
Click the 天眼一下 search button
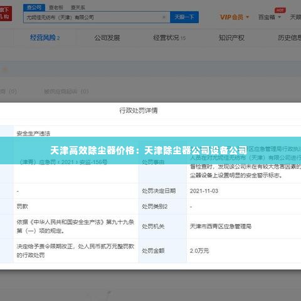[x=184, y=17]
